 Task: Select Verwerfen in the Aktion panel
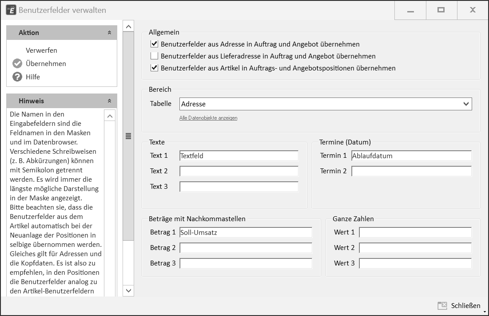(x=41, y=51)
